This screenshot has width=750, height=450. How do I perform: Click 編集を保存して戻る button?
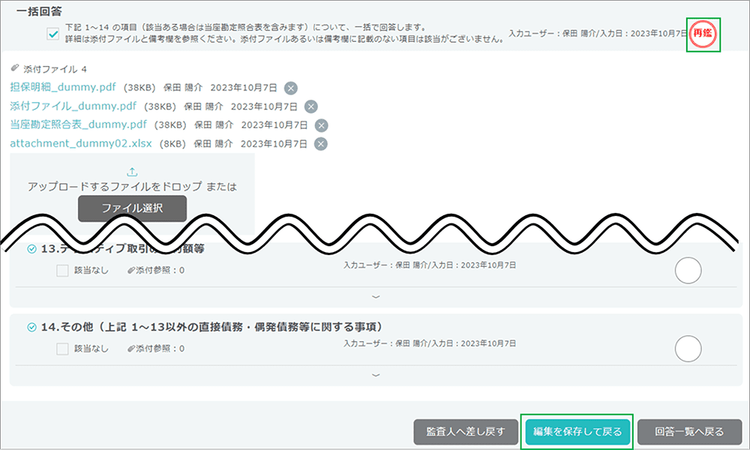coord(577,432)
